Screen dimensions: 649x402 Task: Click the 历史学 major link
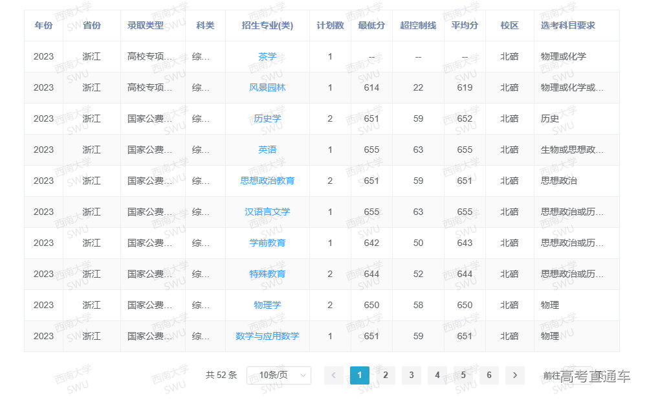pos(267,118)
